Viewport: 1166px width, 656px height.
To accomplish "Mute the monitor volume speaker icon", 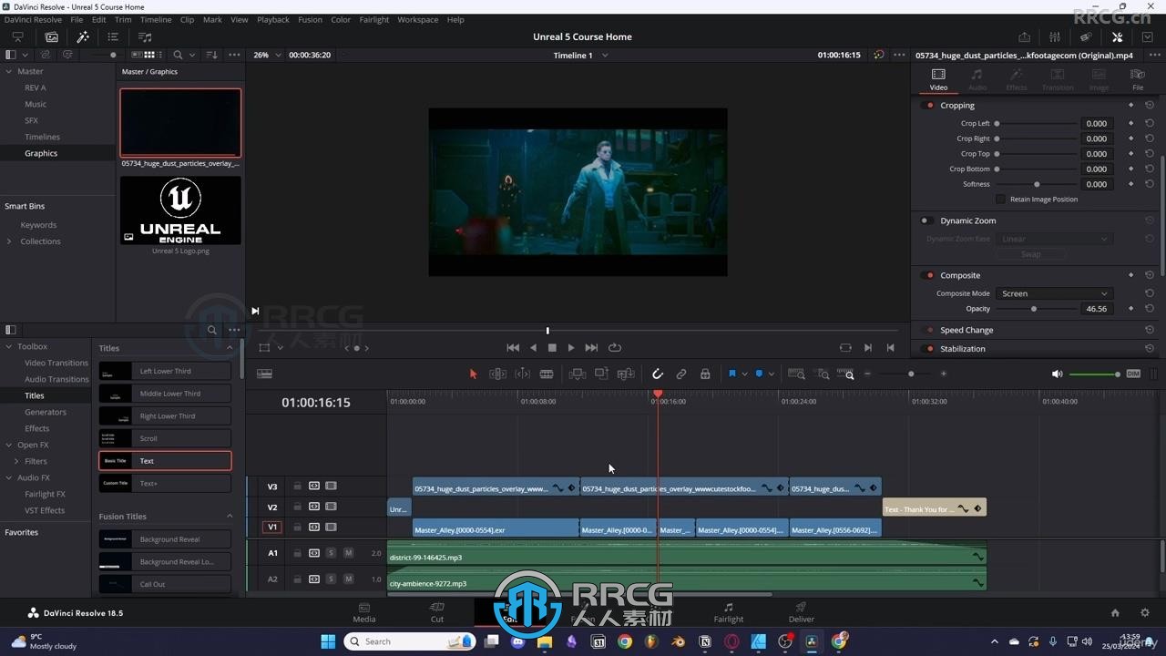I will pyautogui.click(x=1057, y=374).
